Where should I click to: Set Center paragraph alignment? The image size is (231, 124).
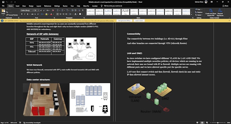click(60, 14)
